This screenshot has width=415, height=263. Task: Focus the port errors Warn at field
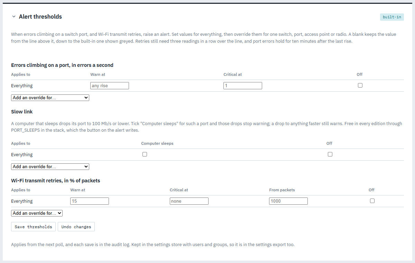109,85
